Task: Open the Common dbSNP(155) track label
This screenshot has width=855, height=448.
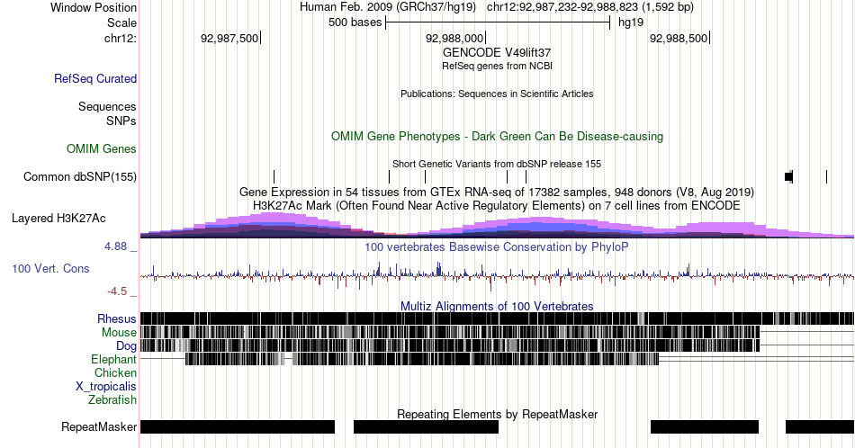Action: point(80,176)
